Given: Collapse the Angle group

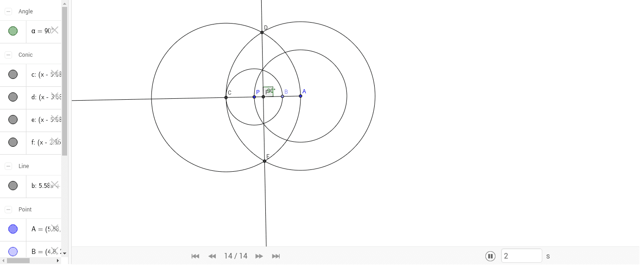Looking at the screenshot, I should pos(8,12).
